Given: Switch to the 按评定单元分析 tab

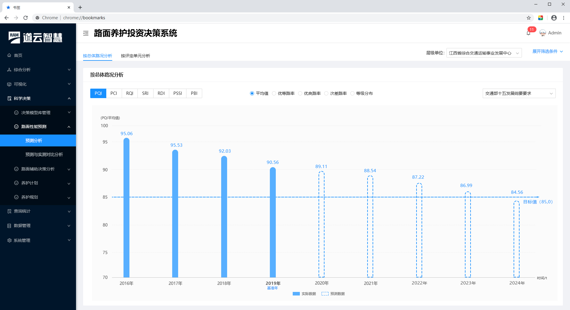Looking at the screenshot, I should [135, 56].
